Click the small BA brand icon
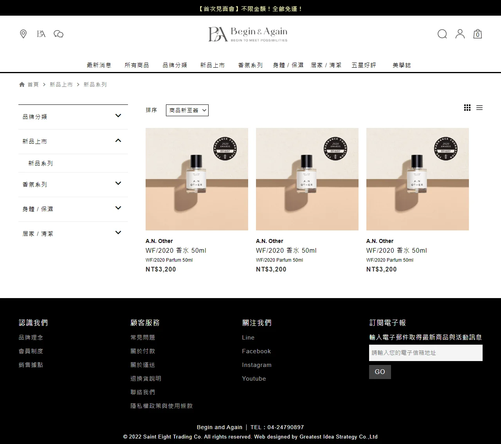This screenshot has width=501, height=444. tap(41, 34)
